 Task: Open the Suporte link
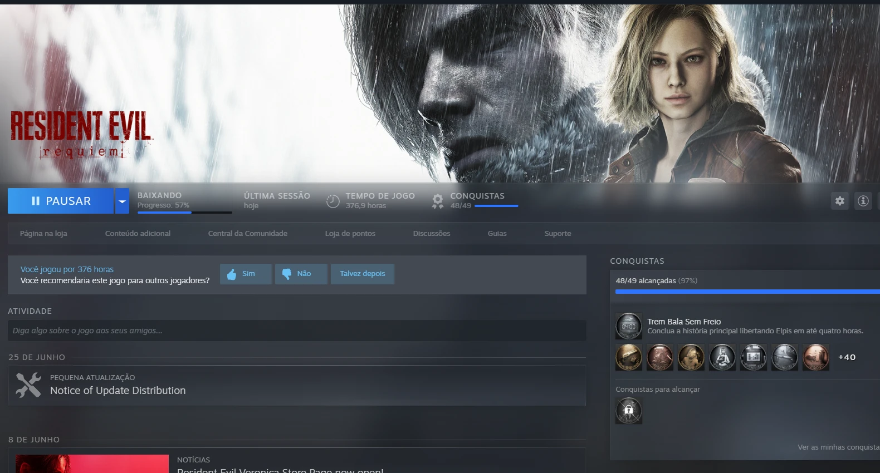pyautogui.click(x=558, y=233)
